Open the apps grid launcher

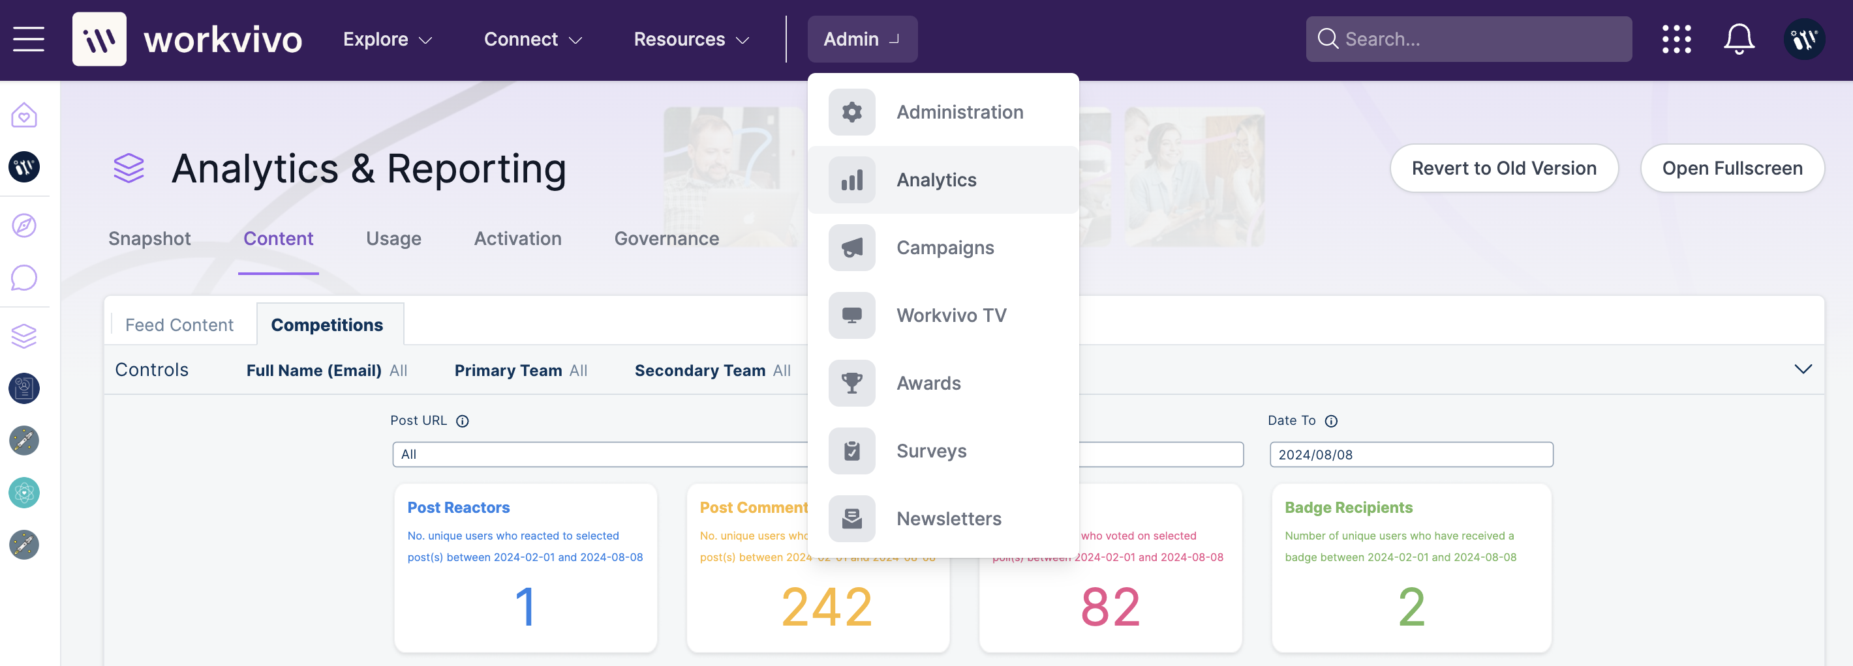pos(1676,39)
